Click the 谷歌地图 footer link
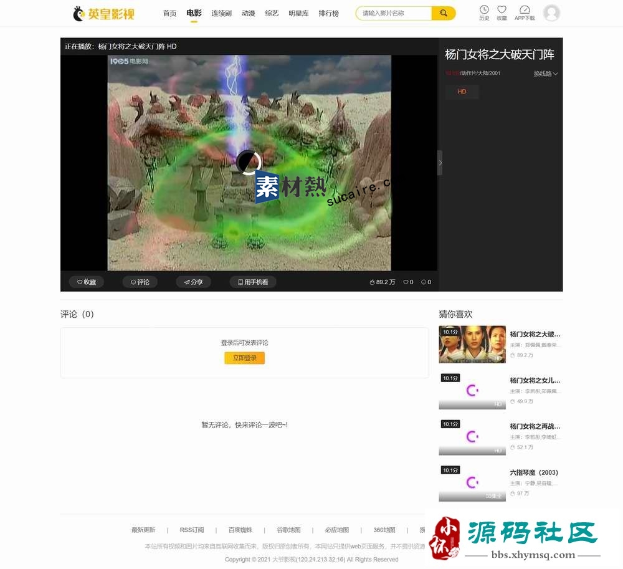Screen dimensions: 623x569 click(x=288, y=530)
